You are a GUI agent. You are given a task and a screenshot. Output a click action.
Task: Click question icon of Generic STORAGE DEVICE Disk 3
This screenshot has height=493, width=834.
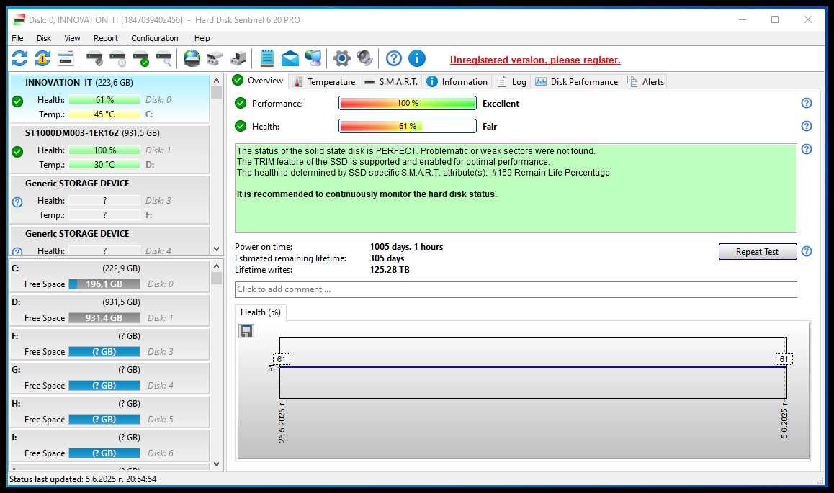(17, 202)
